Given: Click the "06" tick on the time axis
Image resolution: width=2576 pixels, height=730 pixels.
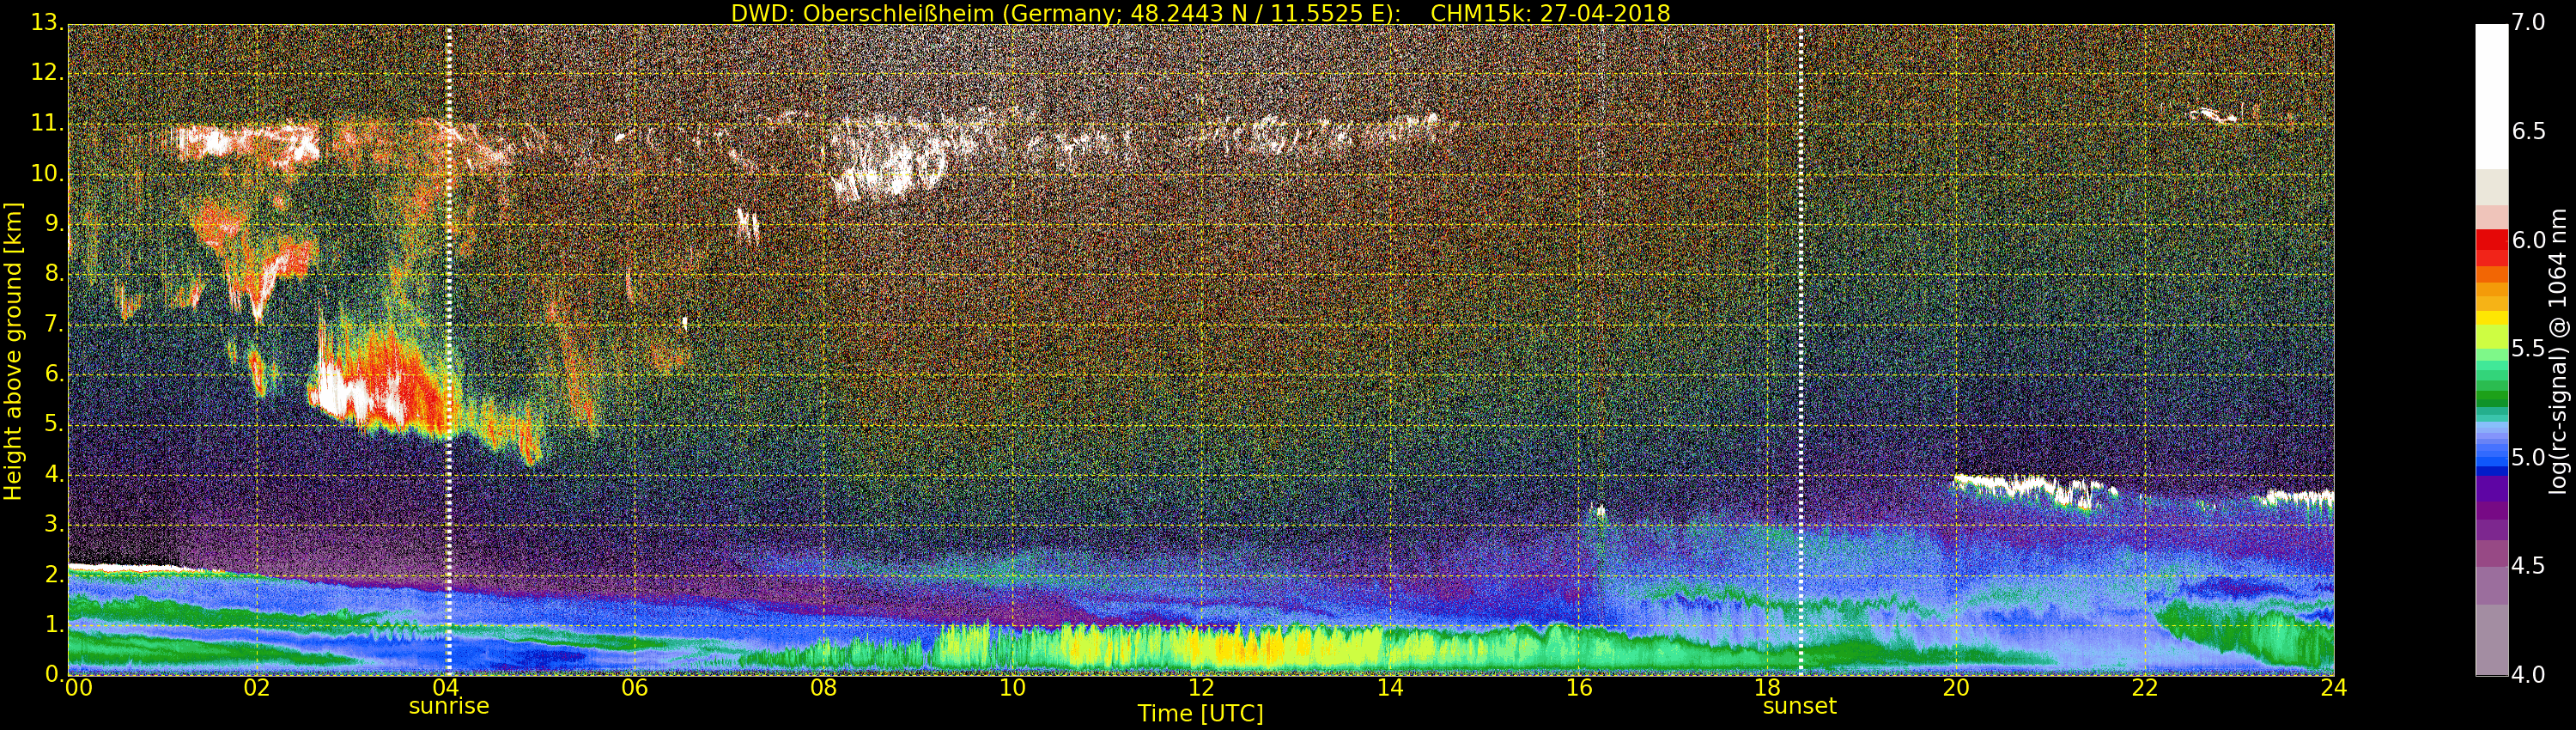Looking at the screenshot, I should point(635,688).
